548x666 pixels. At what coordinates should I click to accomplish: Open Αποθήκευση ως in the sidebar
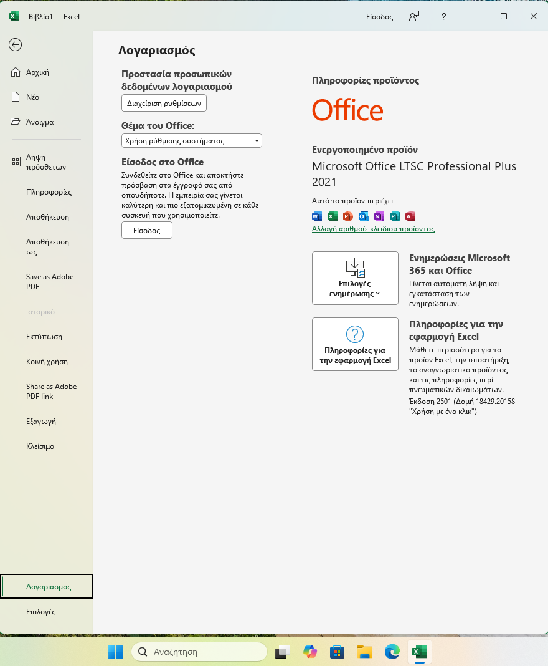click(46, 247)
